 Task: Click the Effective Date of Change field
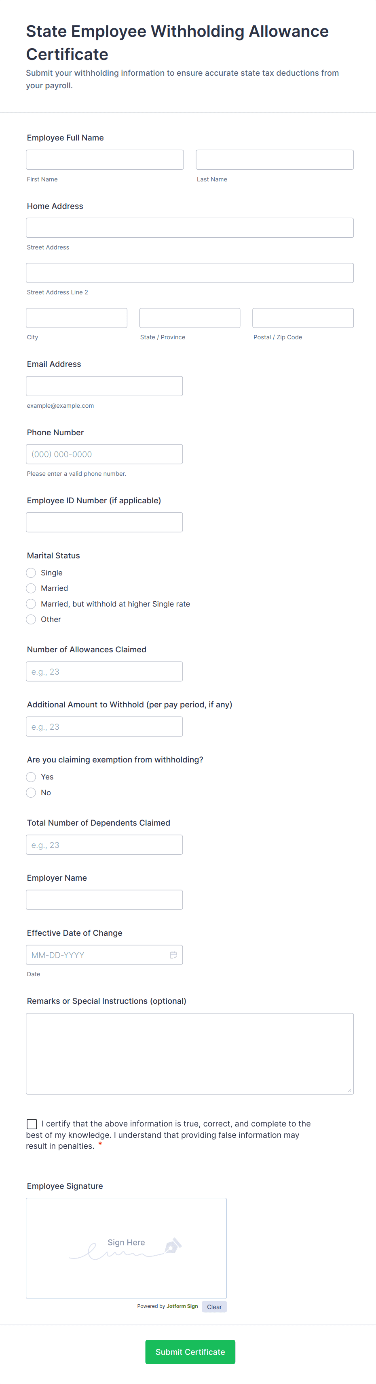(97, 955)
